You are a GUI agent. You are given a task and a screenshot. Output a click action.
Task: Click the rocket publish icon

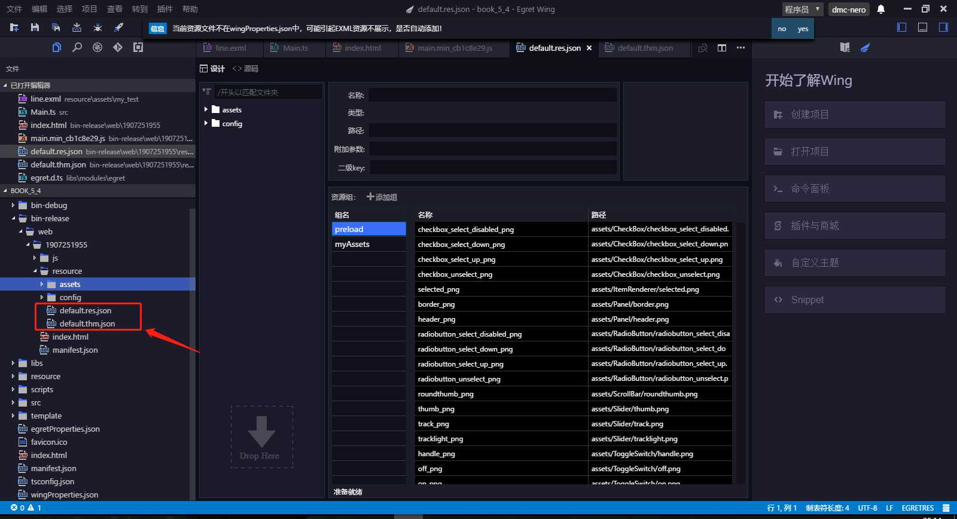tap(118, 28)
